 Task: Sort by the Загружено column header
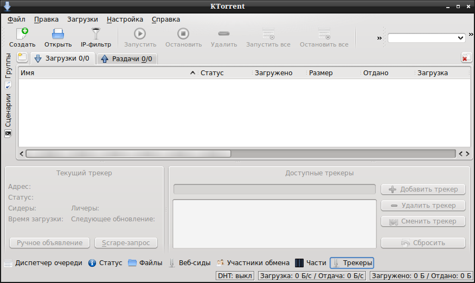(279, 73)
